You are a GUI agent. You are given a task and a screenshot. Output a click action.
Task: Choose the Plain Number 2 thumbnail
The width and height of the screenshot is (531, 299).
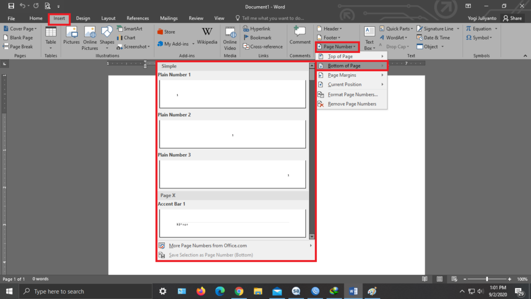[232, 134]
